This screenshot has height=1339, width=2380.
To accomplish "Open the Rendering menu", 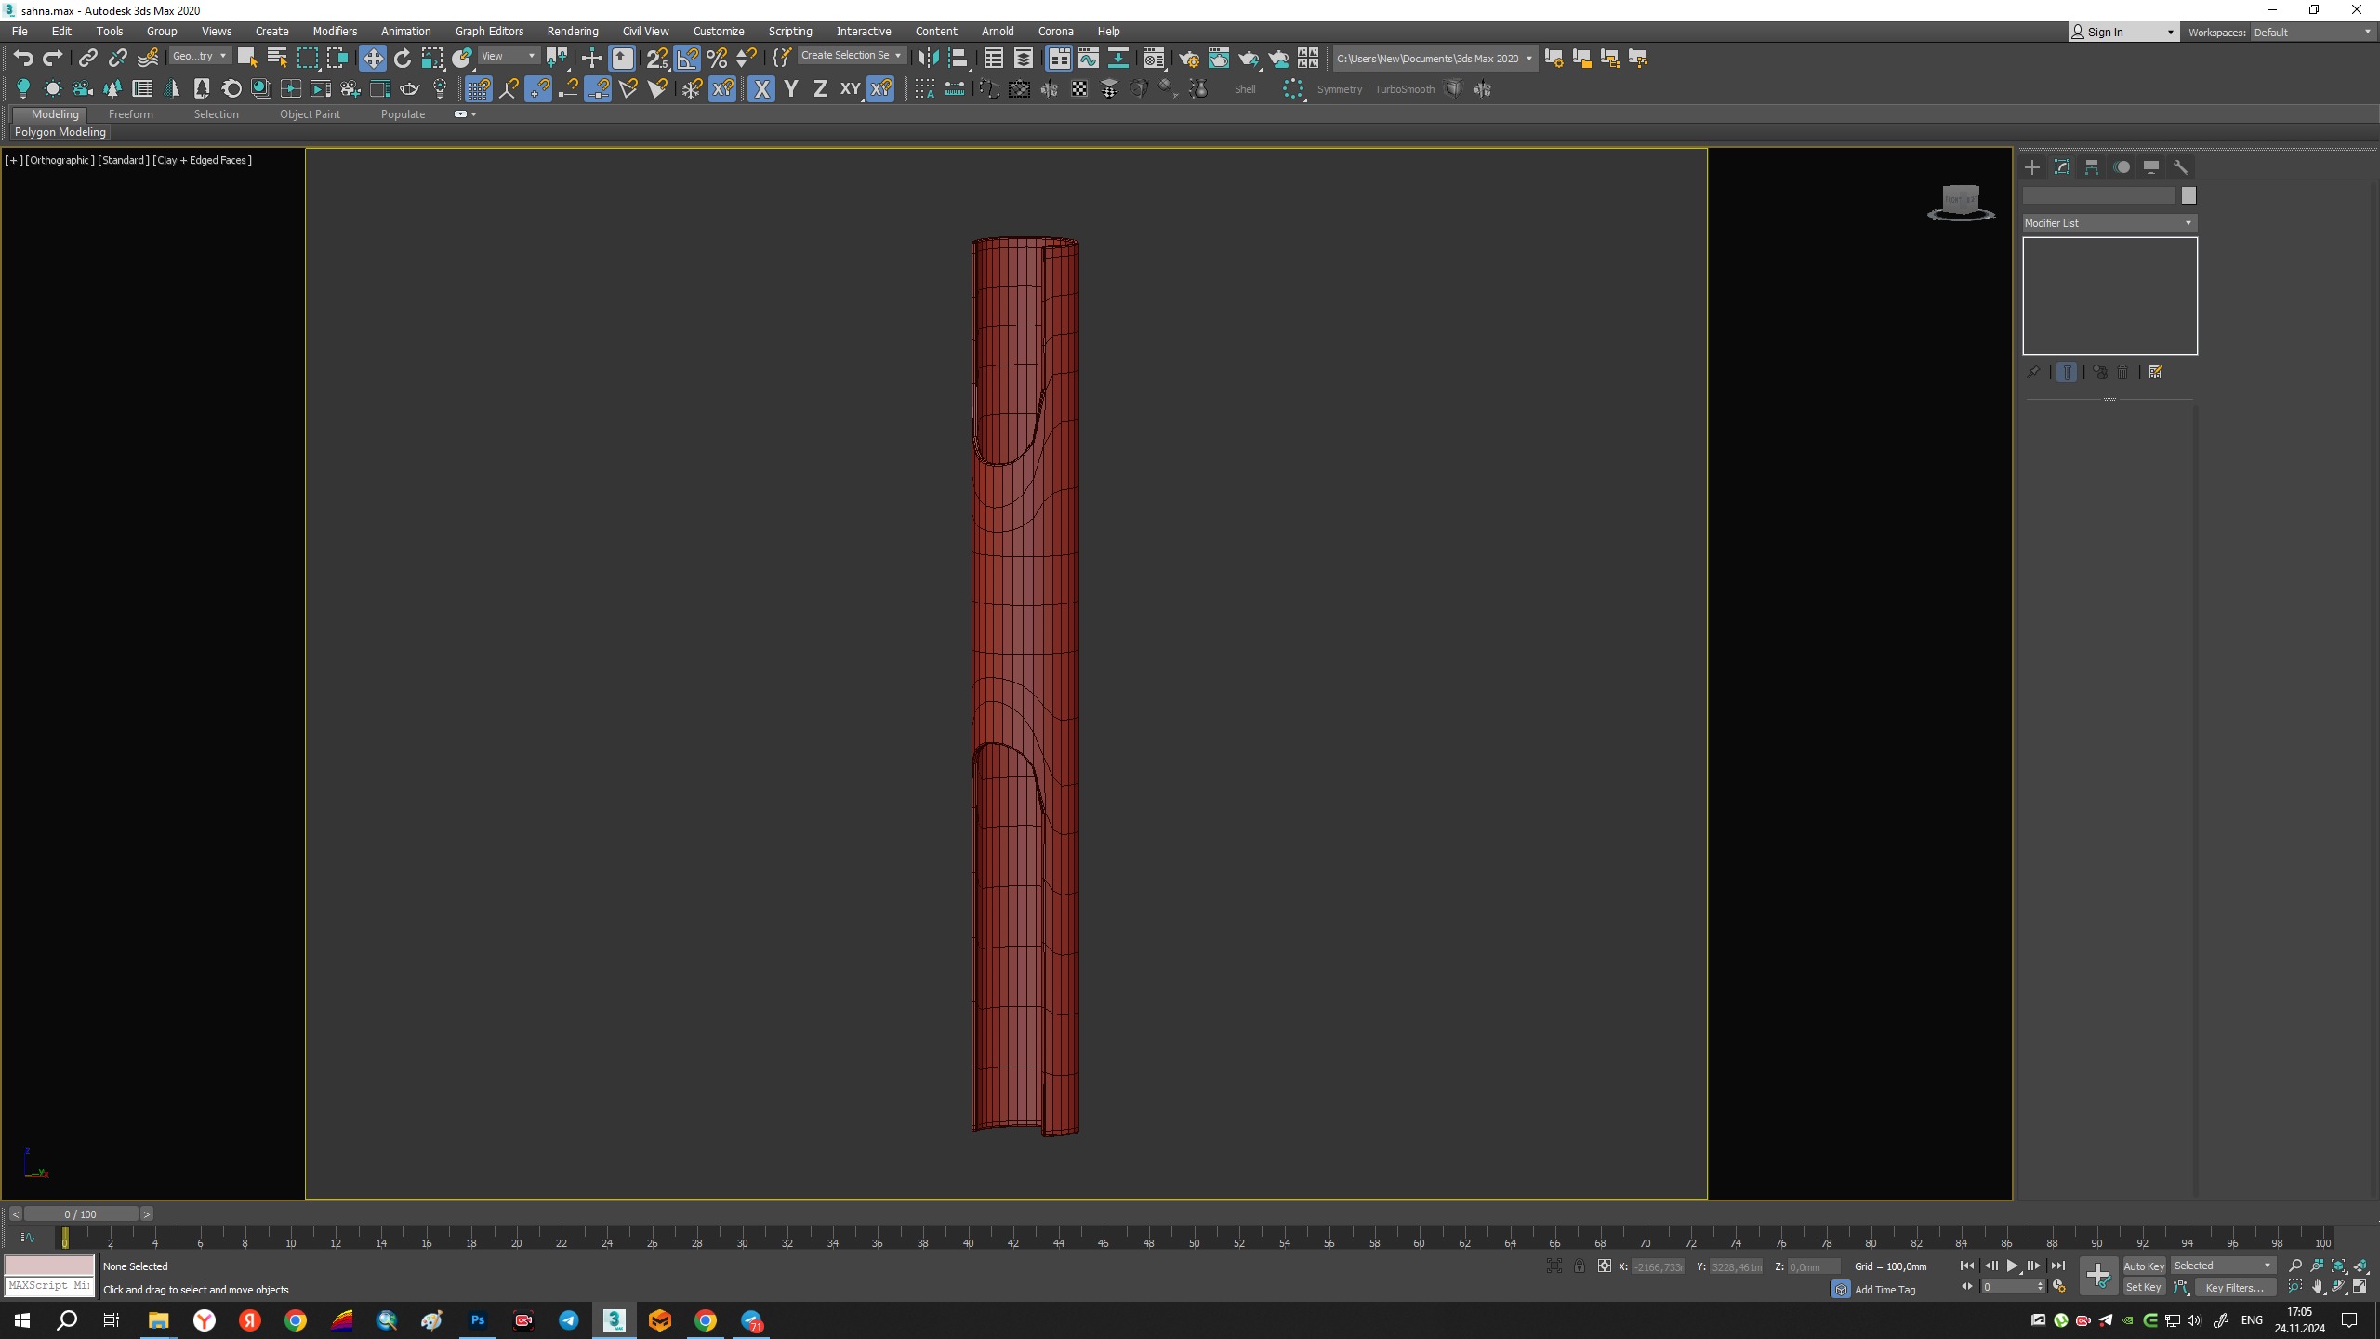I will click(572, 31).
